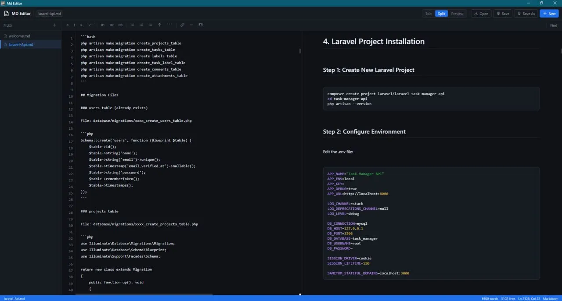This screenshot has height=301, width=562.
Task: Click the '## Migration Files' line in editor
Action: click(x=99, y=95)
